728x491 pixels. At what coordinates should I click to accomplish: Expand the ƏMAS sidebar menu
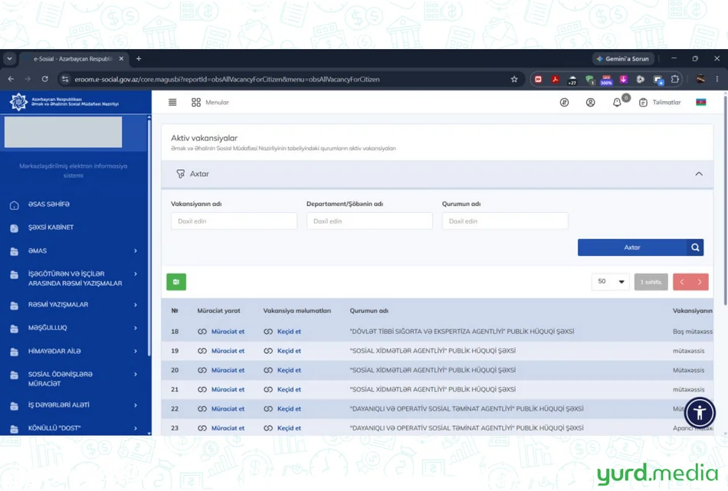pos(74,250)
